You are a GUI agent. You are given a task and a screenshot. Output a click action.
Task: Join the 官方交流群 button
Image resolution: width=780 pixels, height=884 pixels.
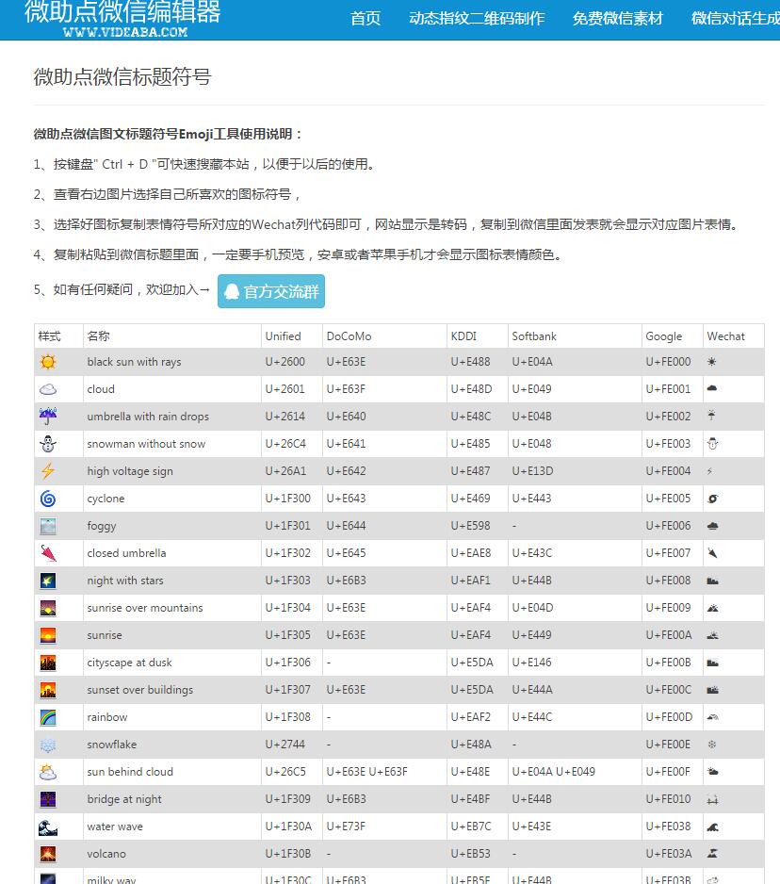pos(271,291)
